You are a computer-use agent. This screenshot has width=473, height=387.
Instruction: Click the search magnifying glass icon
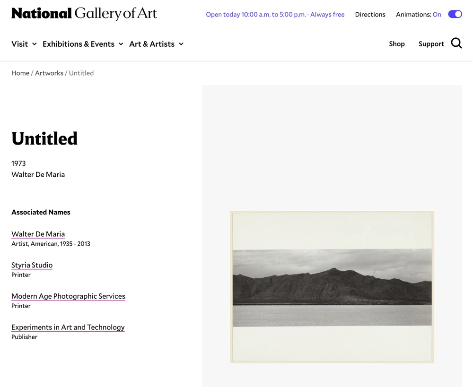(x=456, y=43)
